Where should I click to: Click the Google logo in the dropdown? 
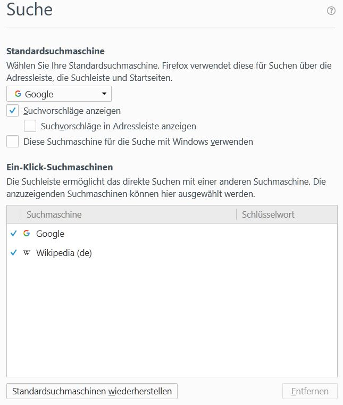18,94
